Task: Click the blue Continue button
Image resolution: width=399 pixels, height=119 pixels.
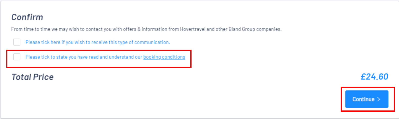Action: point(367,99)
